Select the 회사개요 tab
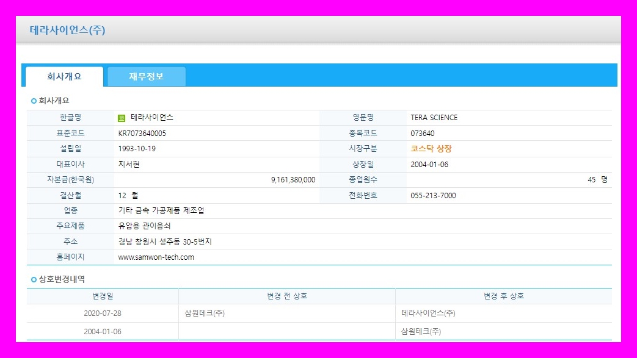The image size is (637, 358). tap(64, 76)
